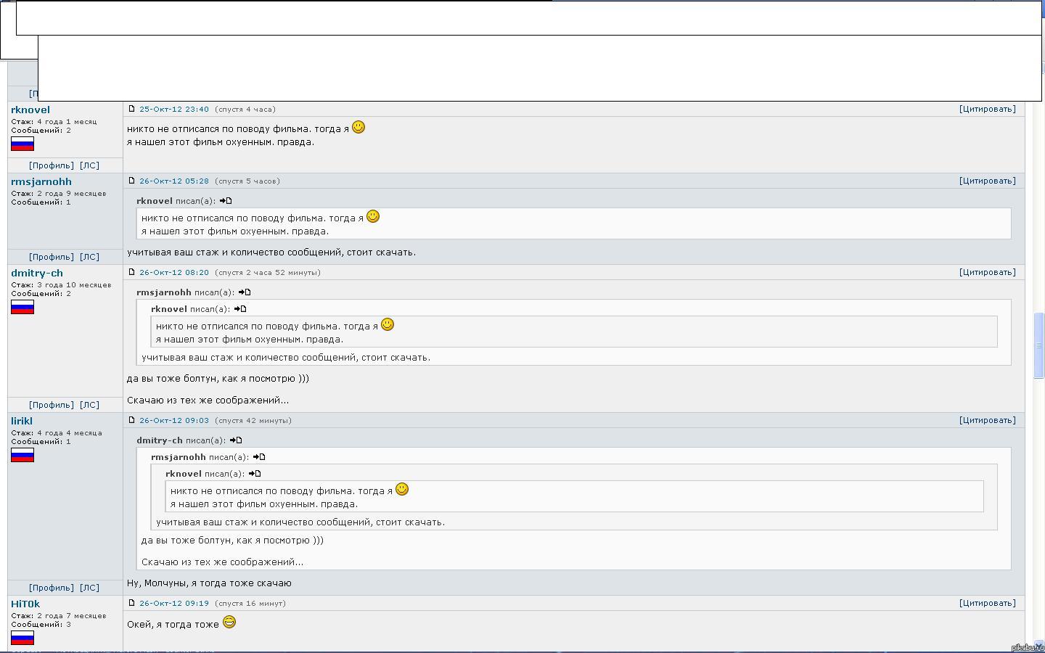Open the ЛС link below lirikl's info
Screen dimensions: 1045x653
pyautogui.click(x=89, y=588)
